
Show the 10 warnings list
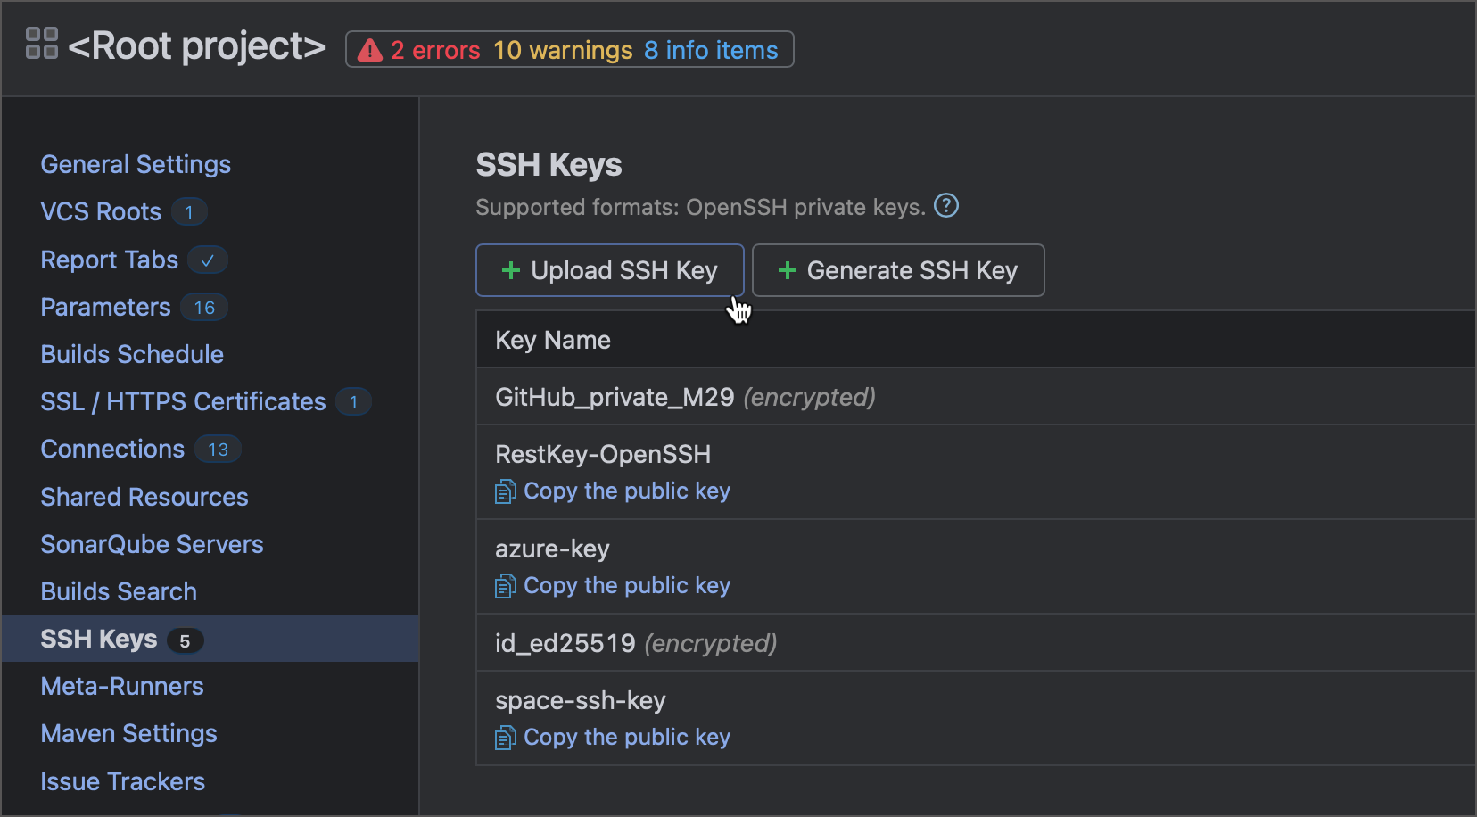pyautogui.click(x=562, y=50)
